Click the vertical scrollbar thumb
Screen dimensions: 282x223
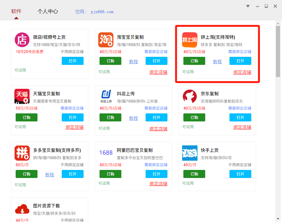278,51
